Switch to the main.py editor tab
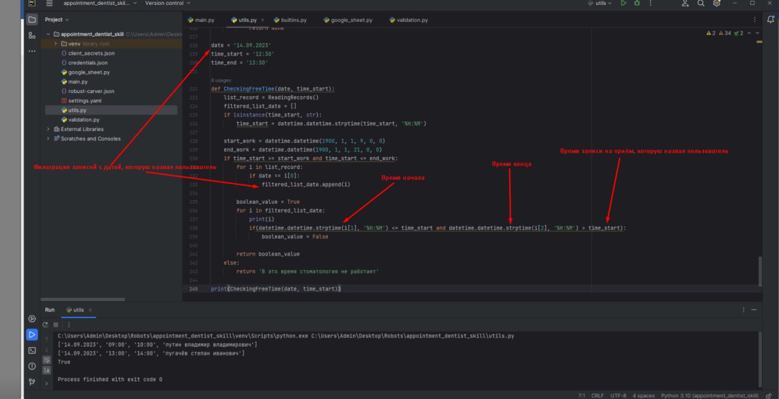Viewport: 779px width, 399px height. (204, 20)
